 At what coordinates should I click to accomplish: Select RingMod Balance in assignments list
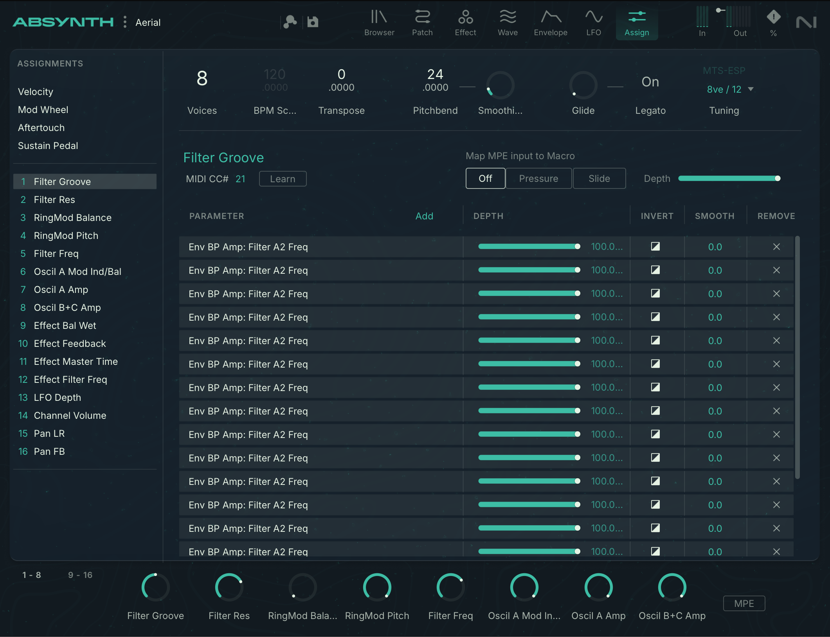tap(72, 217)
